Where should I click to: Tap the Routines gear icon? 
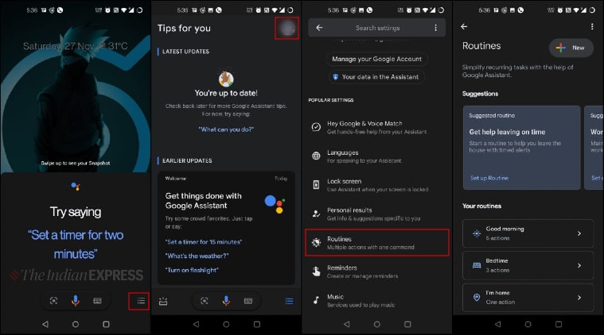point(316,242)
